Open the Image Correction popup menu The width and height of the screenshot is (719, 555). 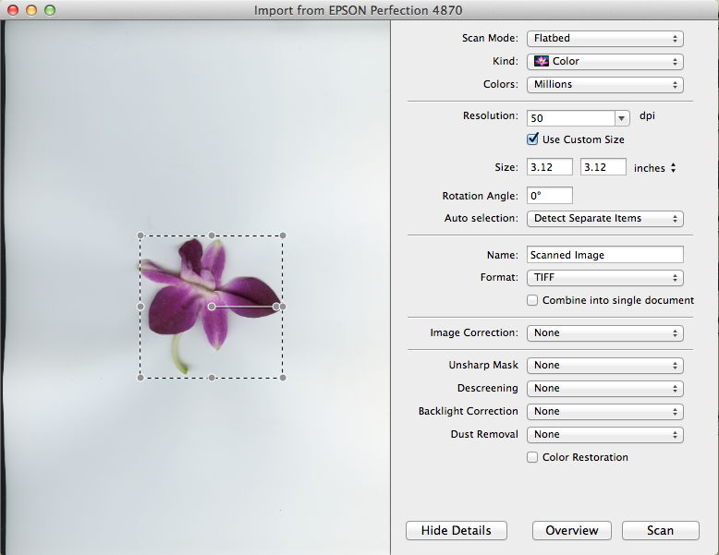click(604, 332)
